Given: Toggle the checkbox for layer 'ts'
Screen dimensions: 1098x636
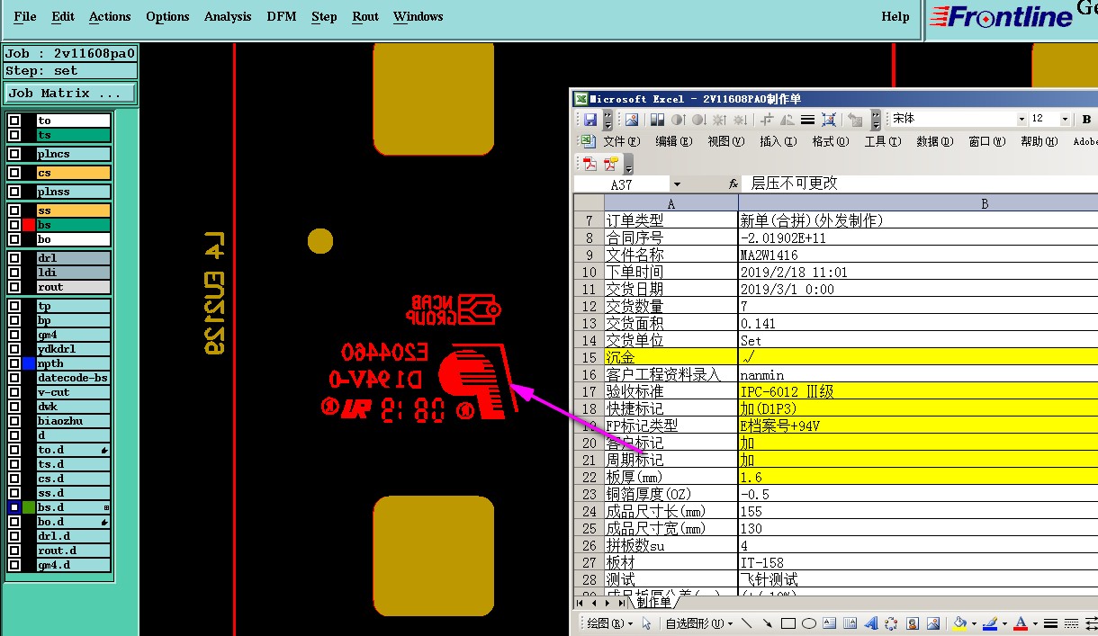Looking at the screenshot, I should point(14,135).
